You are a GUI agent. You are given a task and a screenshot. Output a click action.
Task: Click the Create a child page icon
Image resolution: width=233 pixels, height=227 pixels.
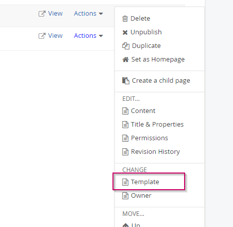point(126,81)
